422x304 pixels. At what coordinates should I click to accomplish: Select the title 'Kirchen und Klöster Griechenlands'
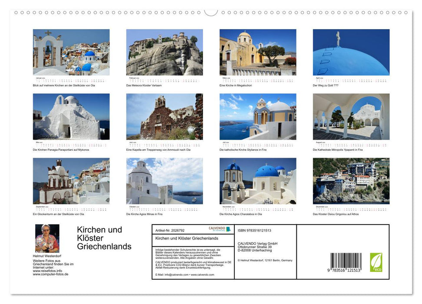(104, 238)
